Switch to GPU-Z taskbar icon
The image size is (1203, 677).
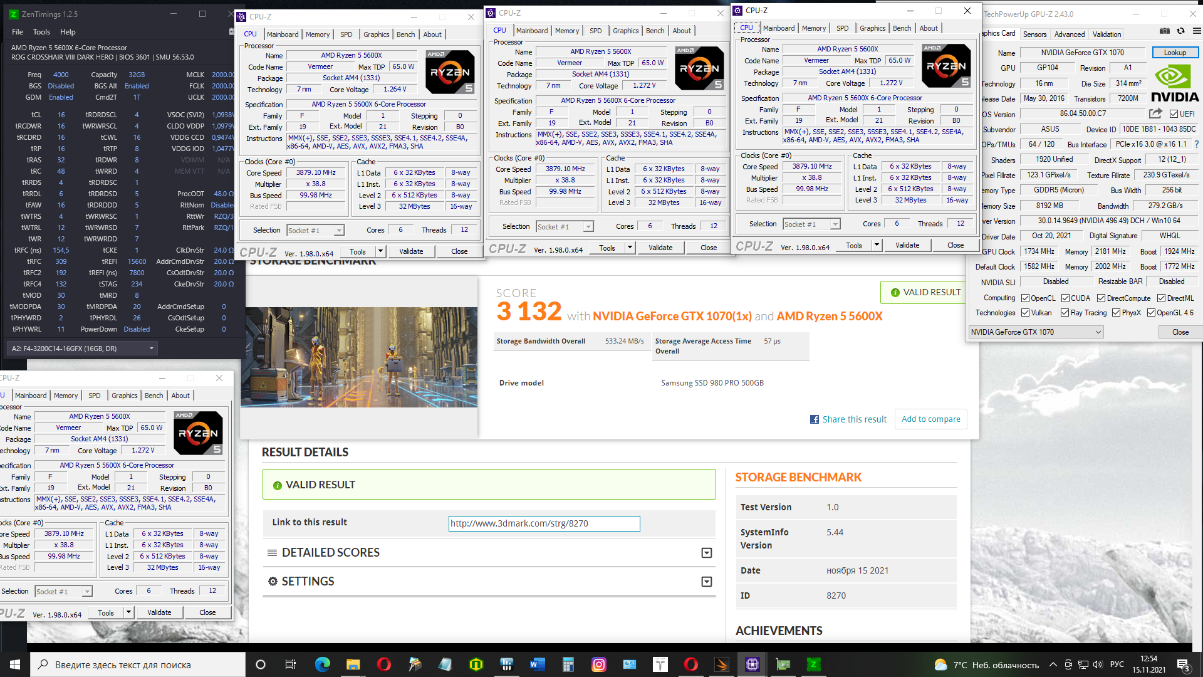(783, 664)
